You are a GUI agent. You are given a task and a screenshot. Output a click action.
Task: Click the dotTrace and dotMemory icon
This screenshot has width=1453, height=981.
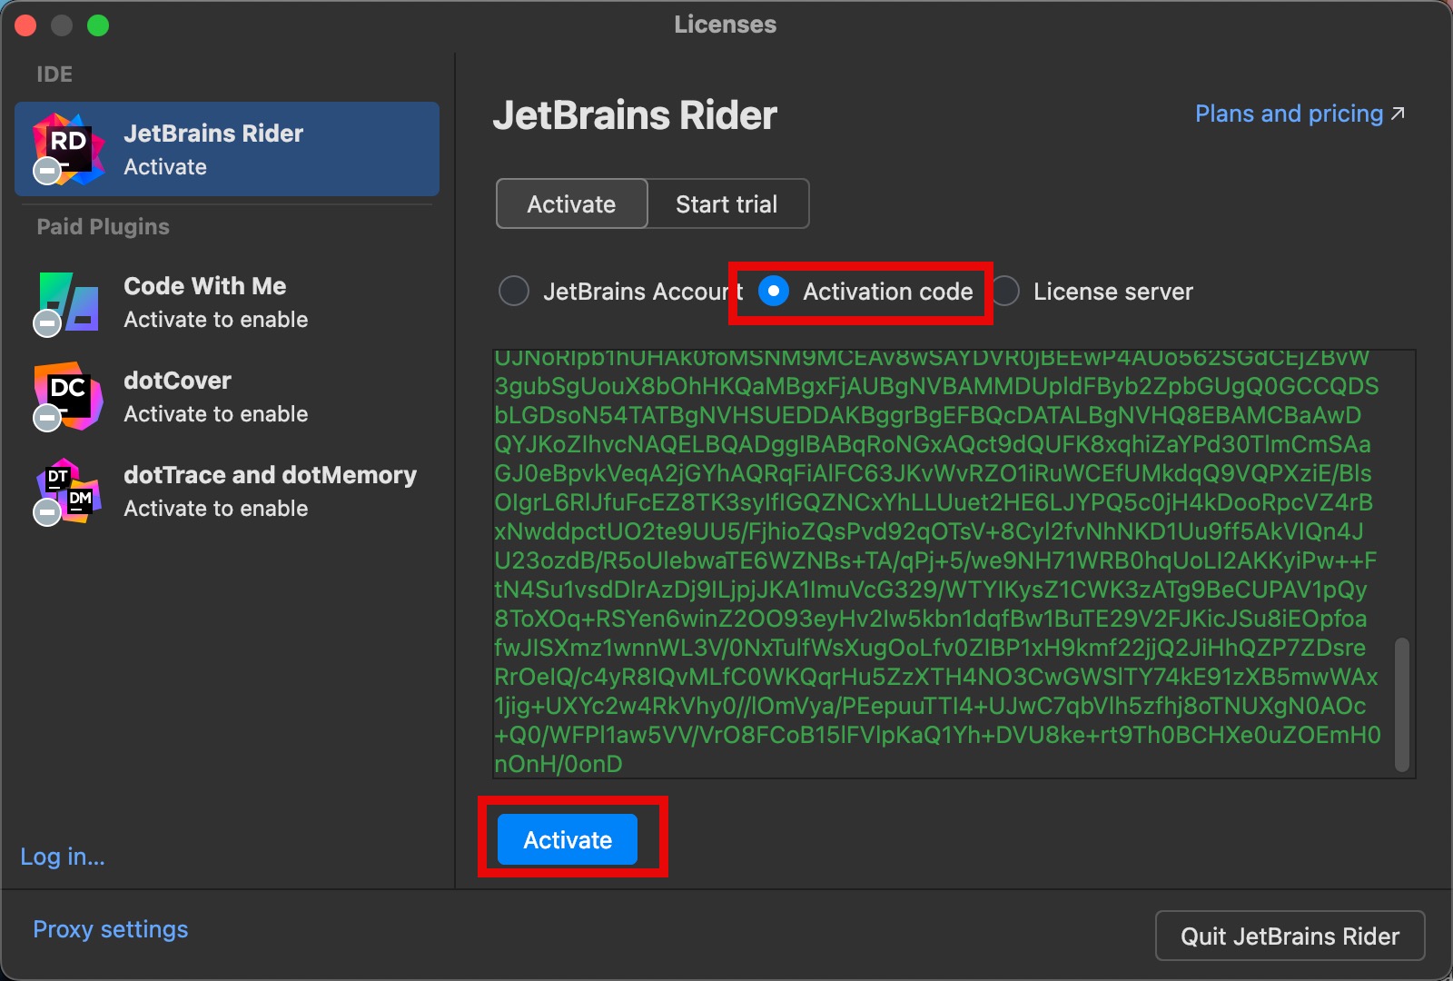coord(69,490)
